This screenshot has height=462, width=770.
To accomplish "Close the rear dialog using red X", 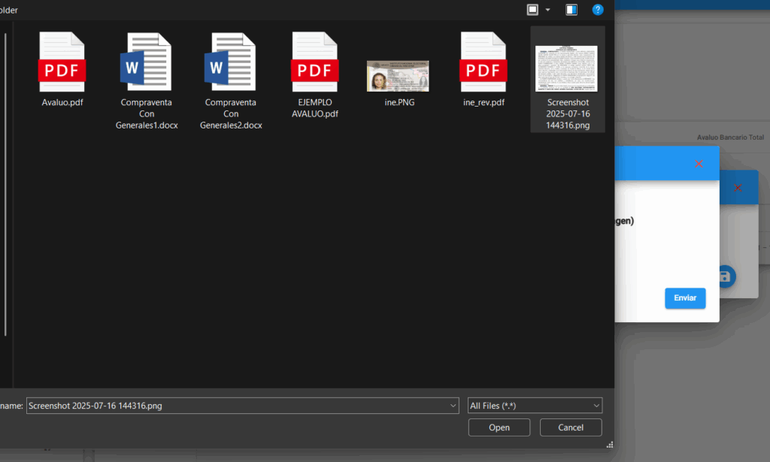I will [738, 188].
